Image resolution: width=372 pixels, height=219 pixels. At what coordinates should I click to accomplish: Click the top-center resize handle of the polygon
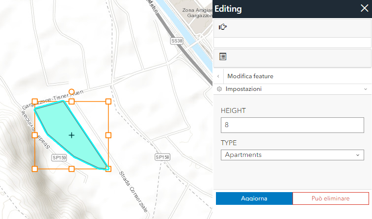(x=72, y=102)
